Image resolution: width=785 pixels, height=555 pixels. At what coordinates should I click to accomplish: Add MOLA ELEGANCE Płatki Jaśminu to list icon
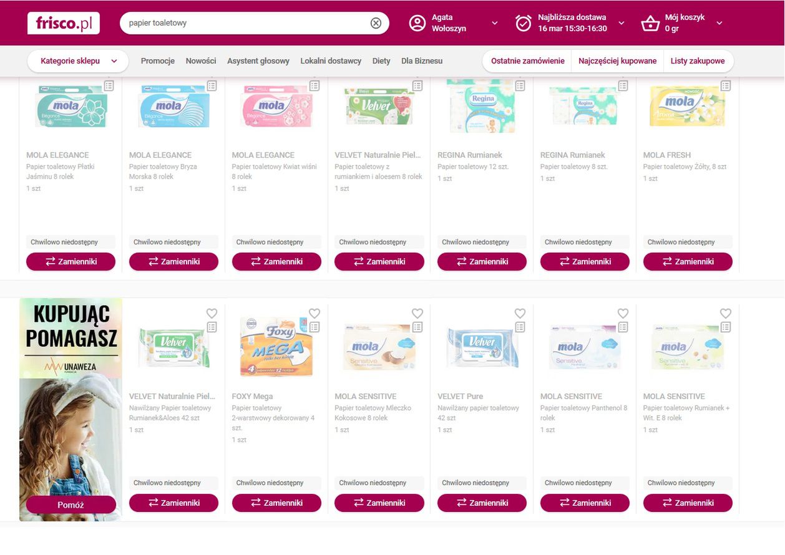(x=109, y=85)
